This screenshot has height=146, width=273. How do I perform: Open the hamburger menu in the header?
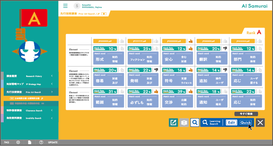pyautogui.click(x=66, y=5)
